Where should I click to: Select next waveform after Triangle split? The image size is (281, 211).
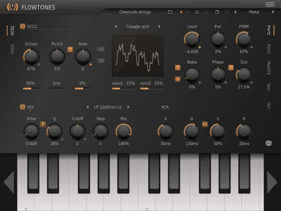[x=159, y=26]
